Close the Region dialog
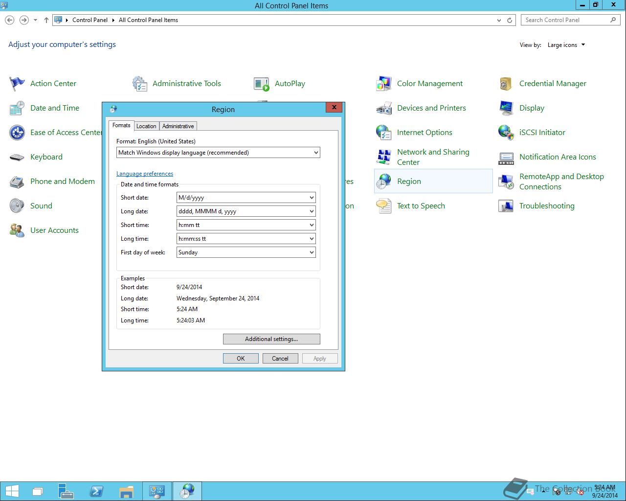Viewport: 626px width, 501px height. 334,107
